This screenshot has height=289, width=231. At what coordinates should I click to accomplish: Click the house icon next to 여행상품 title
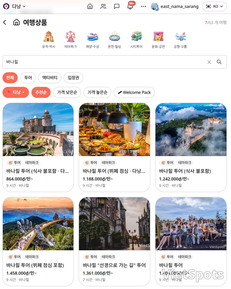tap(16, 22)
